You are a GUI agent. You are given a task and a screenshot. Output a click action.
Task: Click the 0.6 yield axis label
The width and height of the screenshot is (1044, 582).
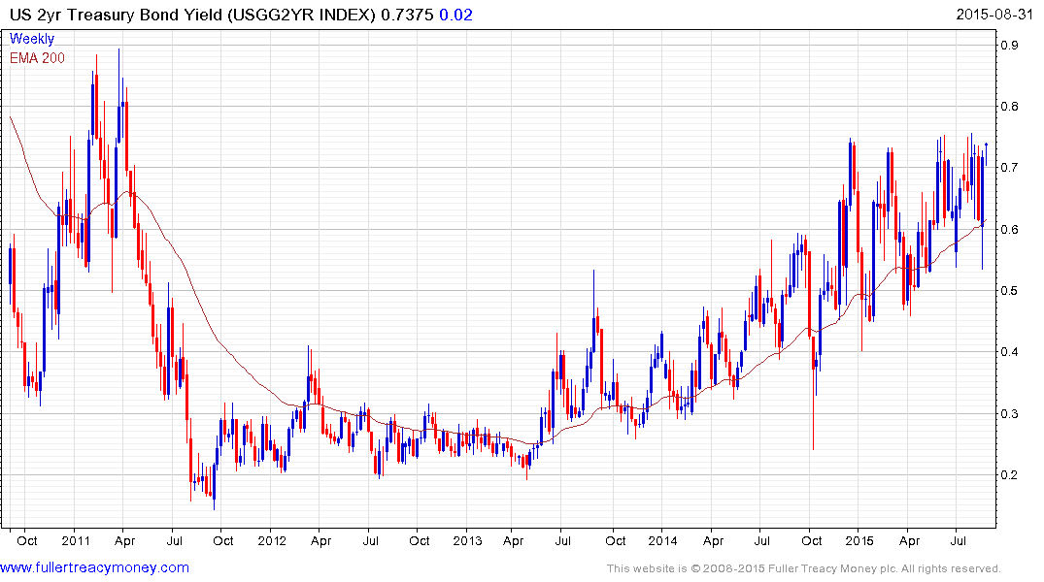click(x=1010, y=230)
